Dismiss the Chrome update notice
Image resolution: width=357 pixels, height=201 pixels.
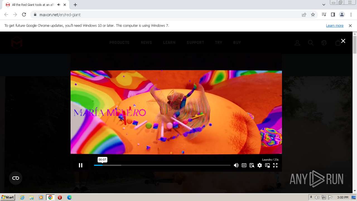[x=350, y=26]
